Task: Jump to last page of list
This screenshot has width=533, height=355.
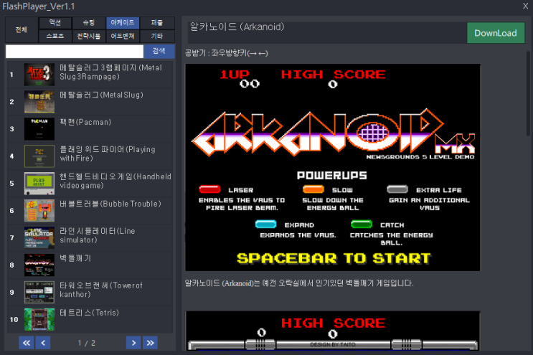Action: pyautogui.click(x=150, y=343)
